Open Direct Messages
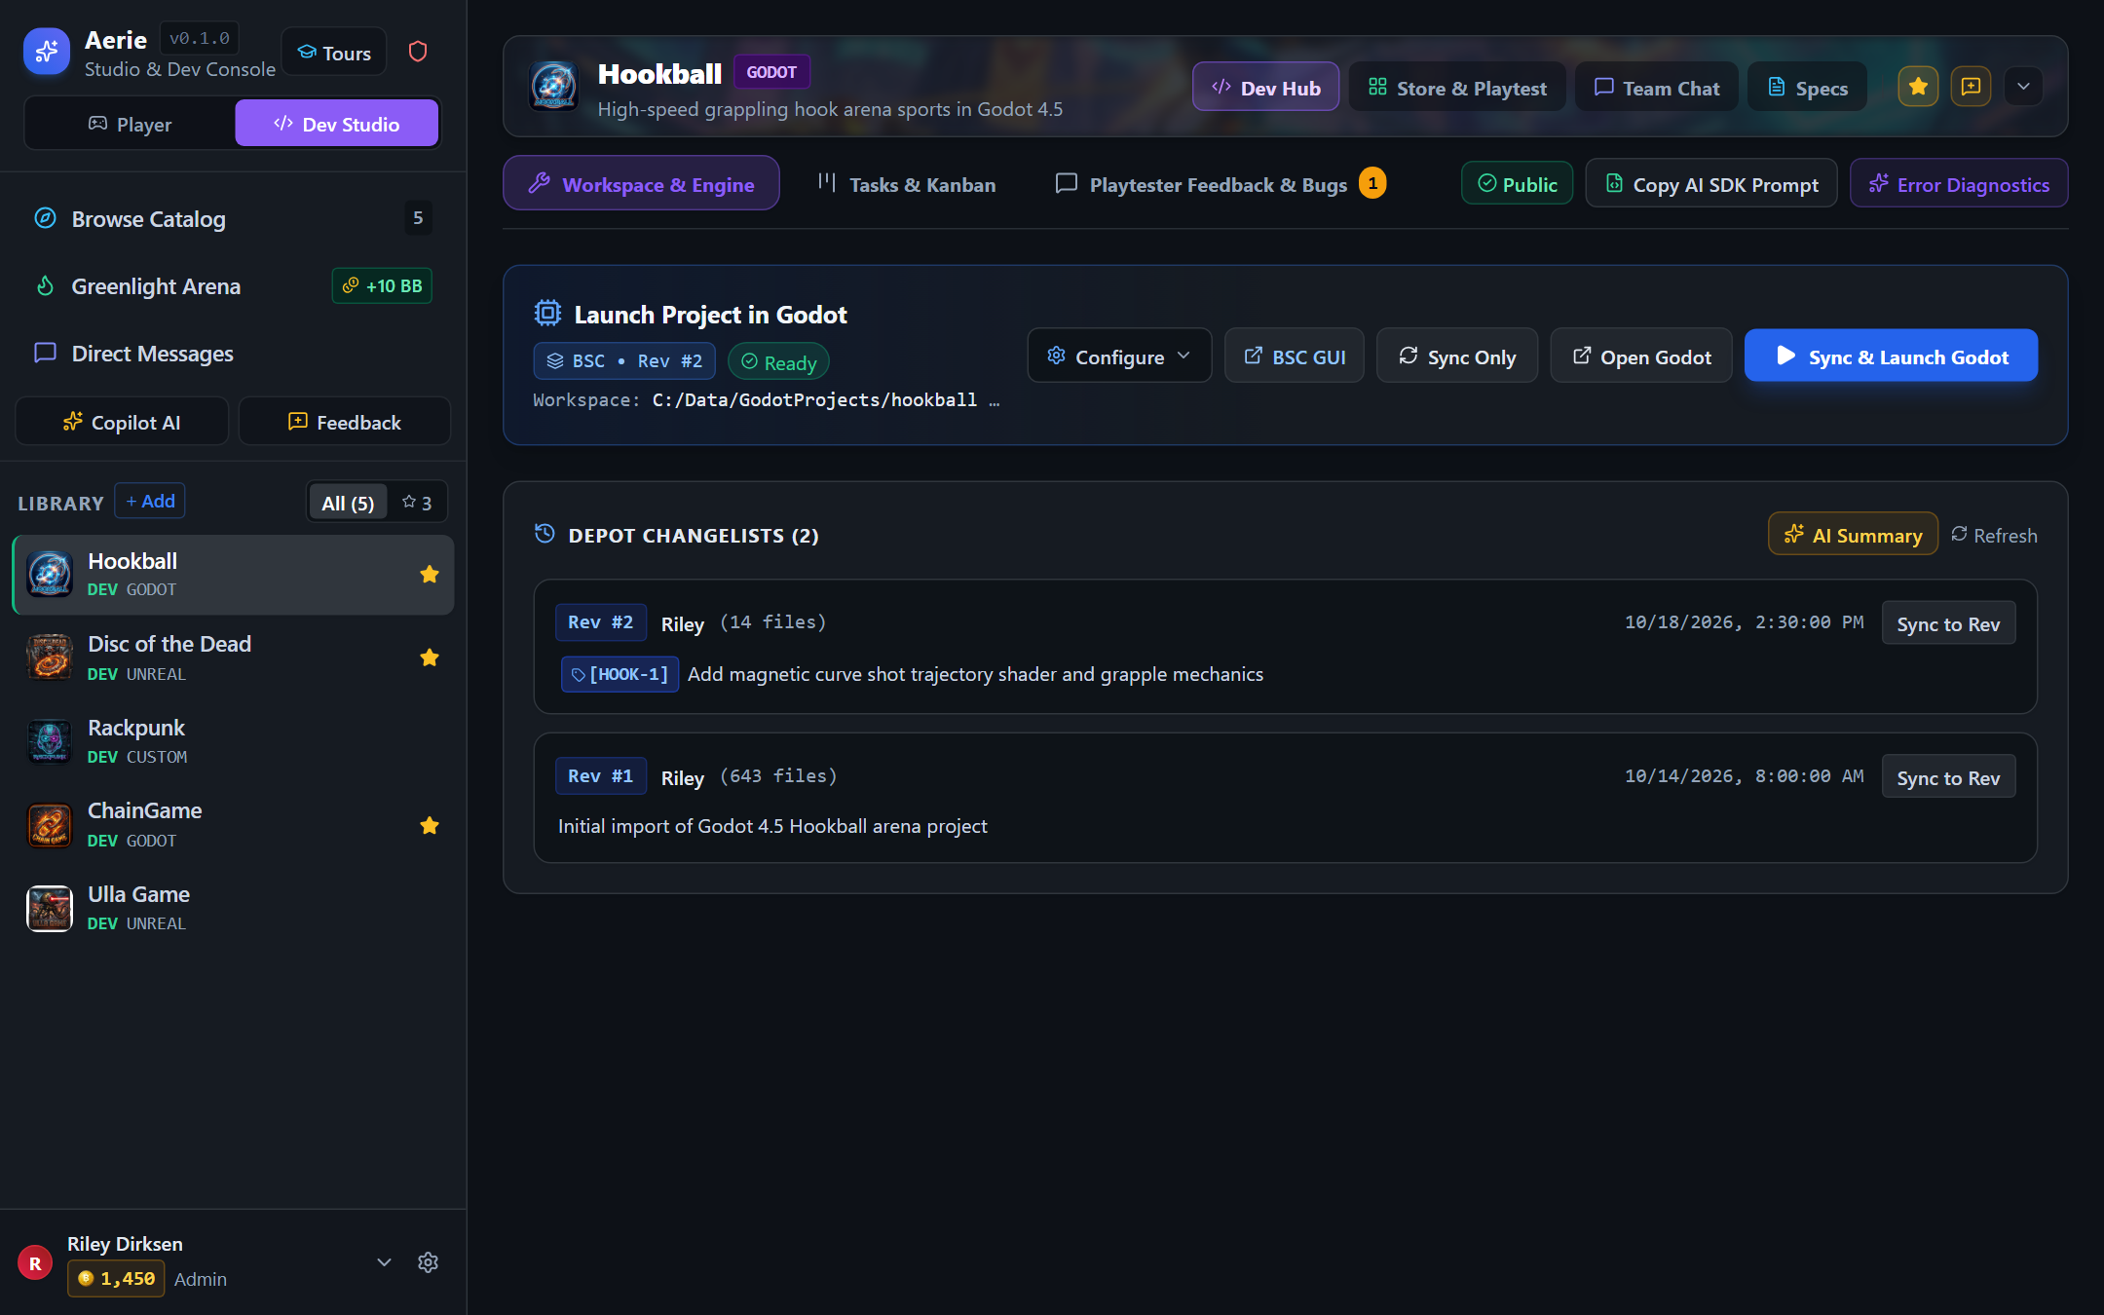Viewport: 2104px width, 1315px height. tap(233, 353)
